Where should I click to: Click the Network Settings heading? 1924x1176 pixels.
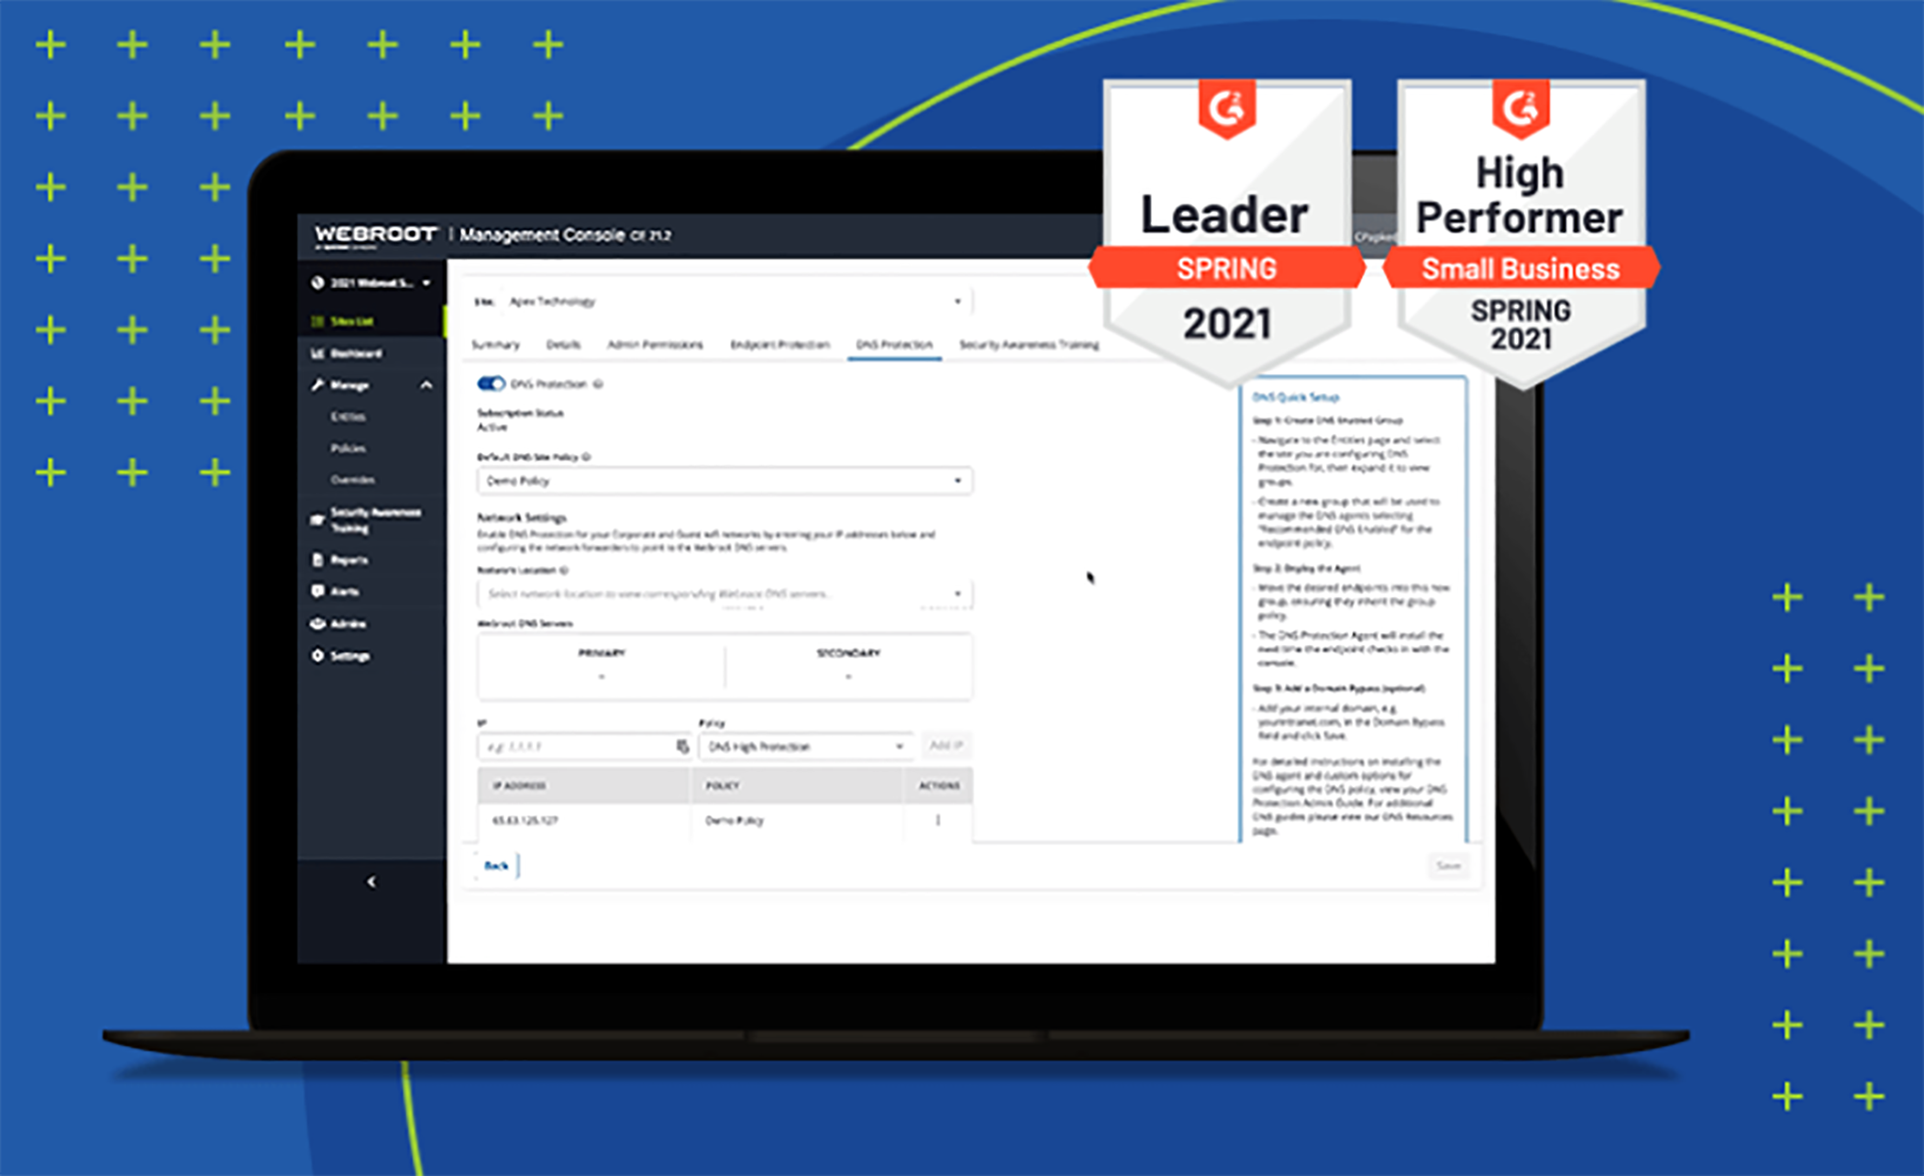[522, 517]
